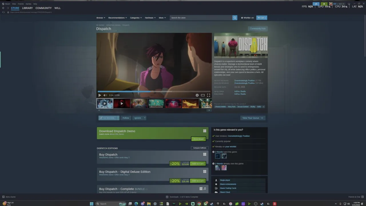Open the first friend avatar who wants game
The width and height of the screenshot is (366, 206).
pos(218,156)
